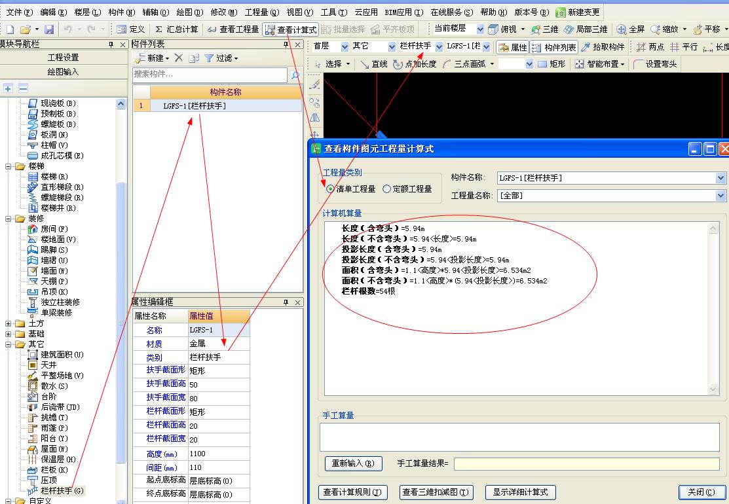Click the 手工算量 text area

coord(519,437)
